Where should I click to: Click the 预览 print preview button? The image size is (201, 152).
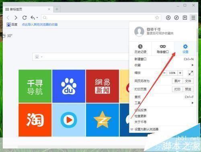click(x=188, y=89)
